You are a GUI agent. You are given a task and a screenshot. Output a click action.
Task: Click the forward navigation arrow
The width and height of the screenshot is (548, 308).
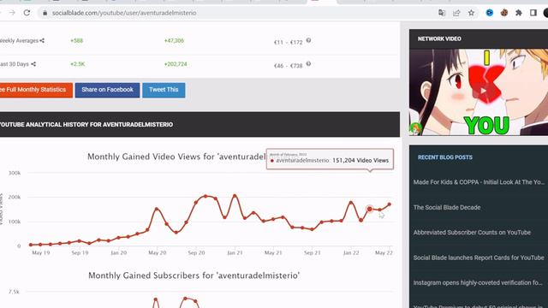(x=12, y=13)
